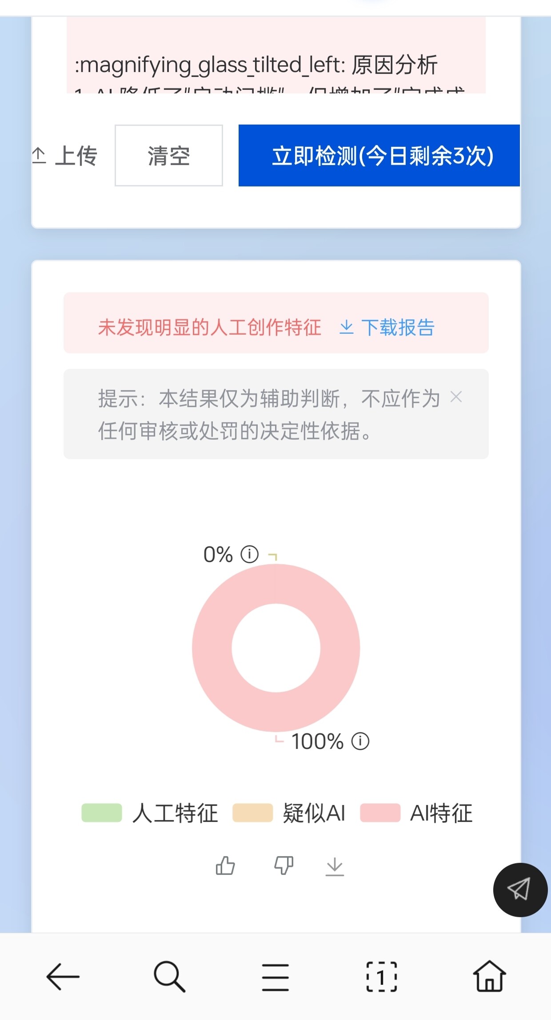Toggle the 疑似AI orange legend item
Viewport: 551px width, 1020px height.
click(289, 813)
